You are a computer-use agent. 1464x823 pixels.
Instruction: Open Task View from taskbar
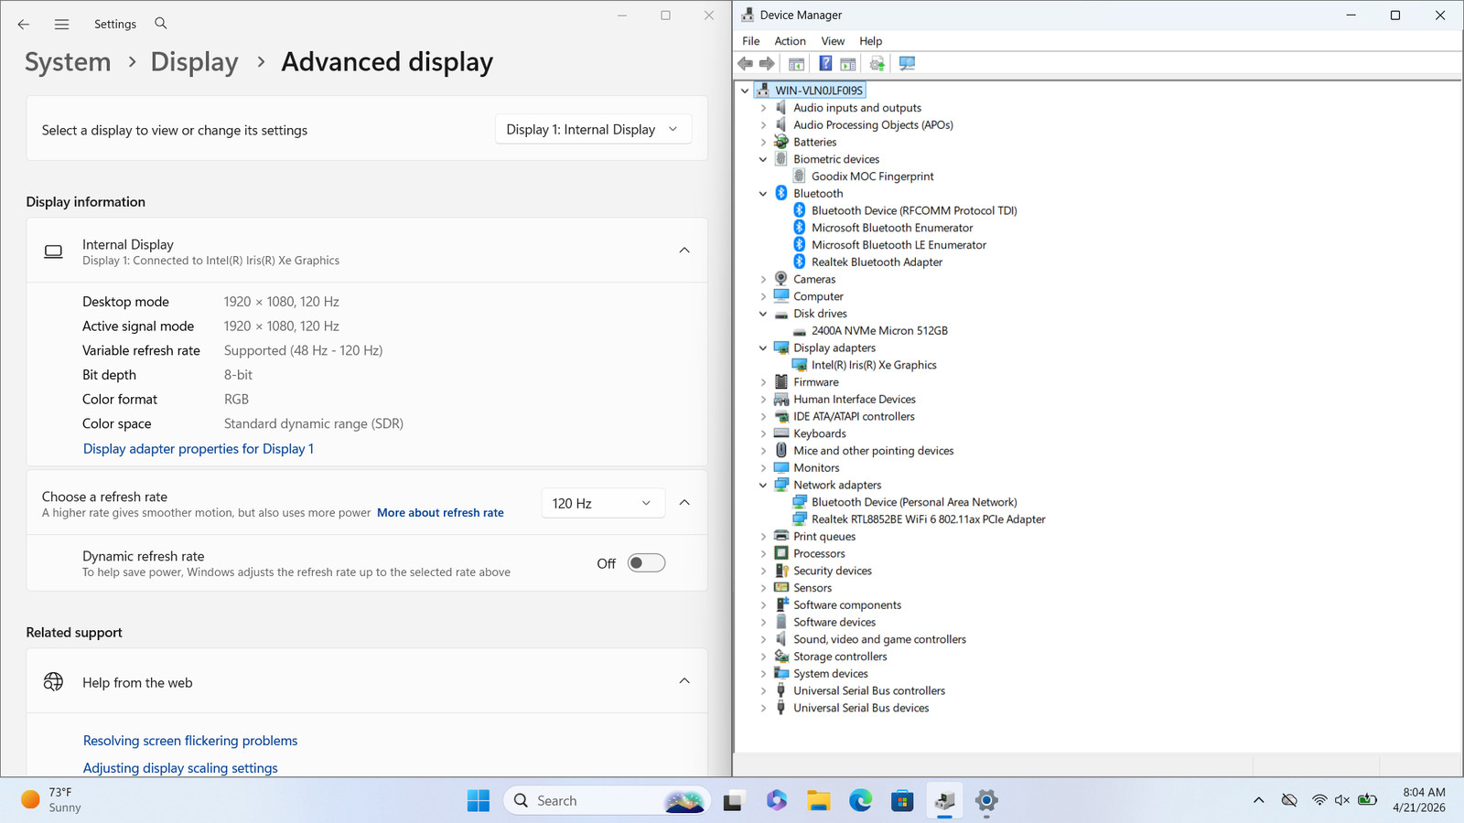pyautogui.click(x=733, y=801)
